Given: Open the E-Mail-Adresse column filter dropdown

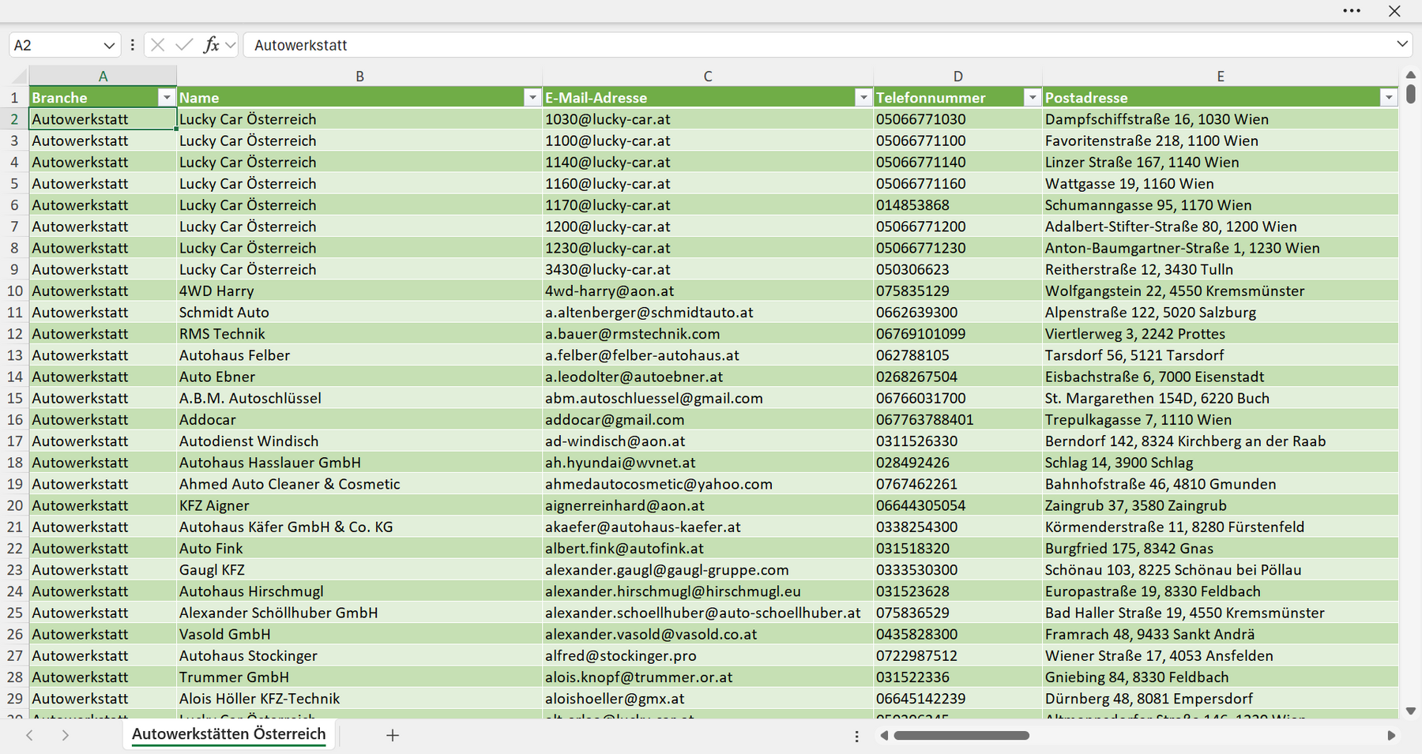Looking at the screenshot, I should [863, 97].
